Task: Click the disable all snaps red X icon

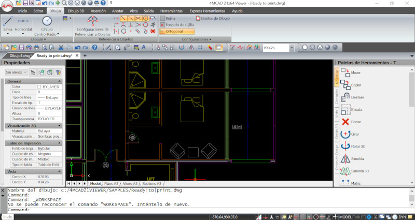Action: click(x=153, y=31)
